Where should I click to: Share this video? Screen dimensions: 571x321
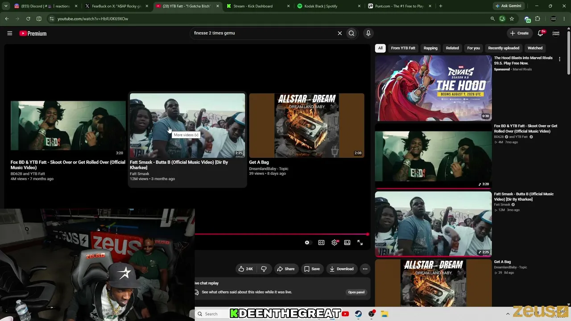point(285,269)
